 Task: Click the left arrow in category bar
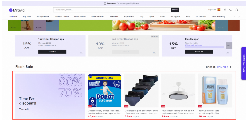pos(235,16)
